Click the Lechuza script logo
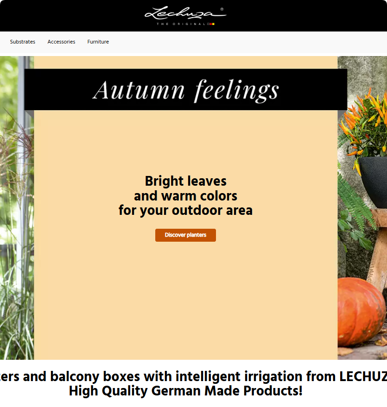The width and height of the screenshot is (387, 407). (185, 13)
